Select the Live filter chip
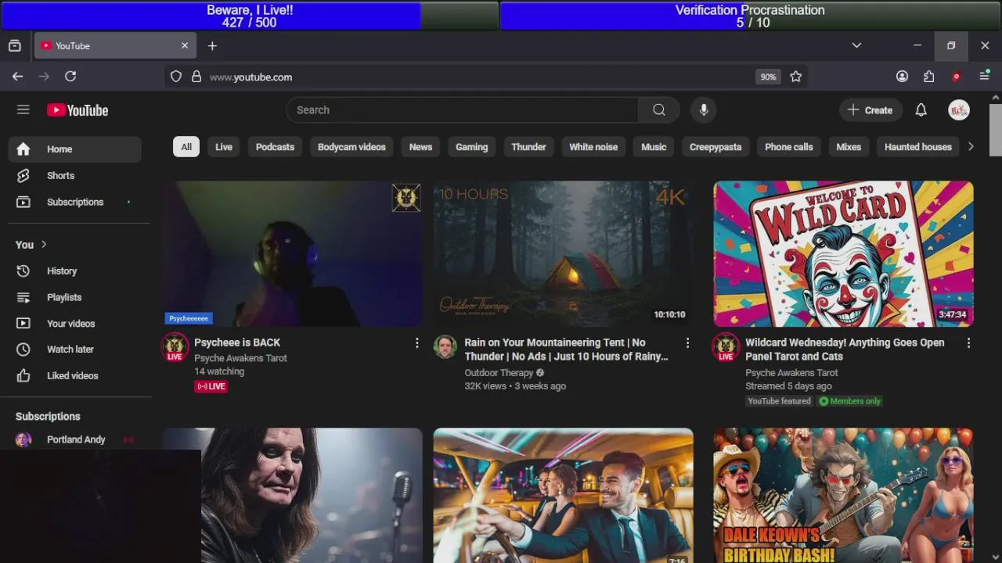 pyautogui.click(x=224, y=147)
